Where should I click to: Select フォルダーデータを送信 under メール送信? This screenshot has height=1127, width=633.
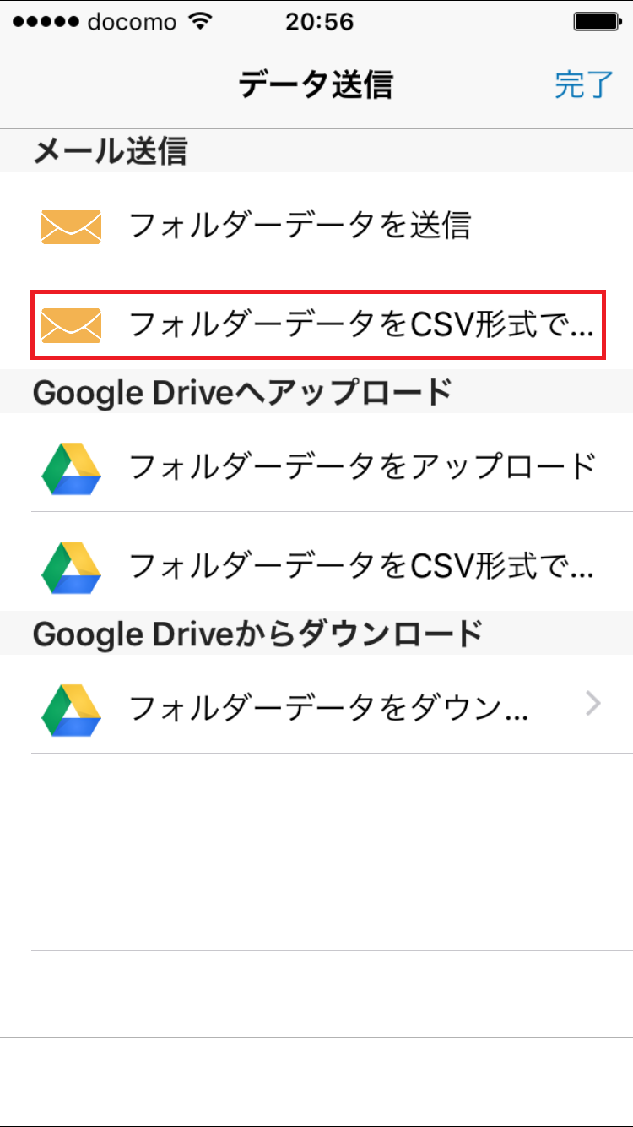[300, 226]
